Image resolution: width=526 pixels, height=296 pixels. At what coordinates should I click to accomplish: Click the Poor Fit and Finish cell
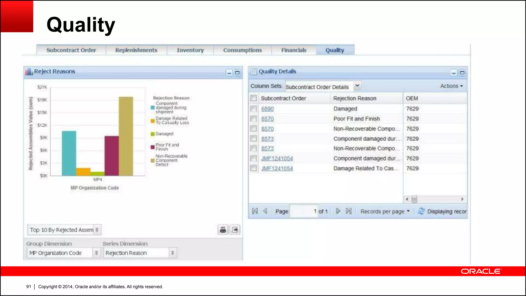(x=356, y=119)
